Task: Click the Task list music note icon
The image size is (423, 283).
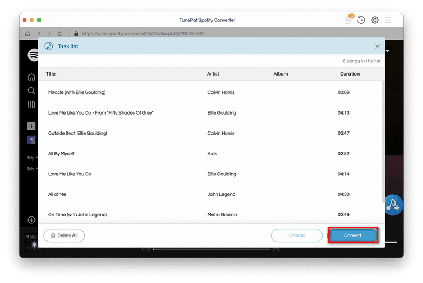Action: [49, 46]
